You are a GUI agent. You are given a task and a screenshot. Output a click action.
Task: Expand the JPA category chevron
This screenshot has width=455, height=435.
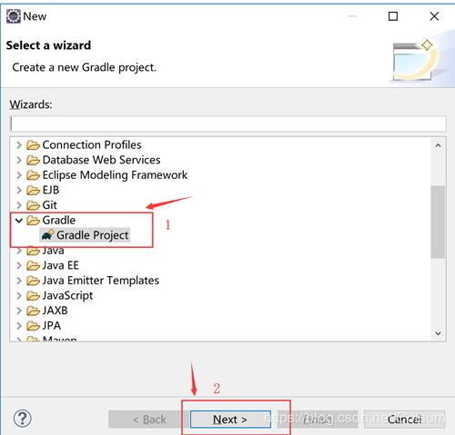(19, 326)
